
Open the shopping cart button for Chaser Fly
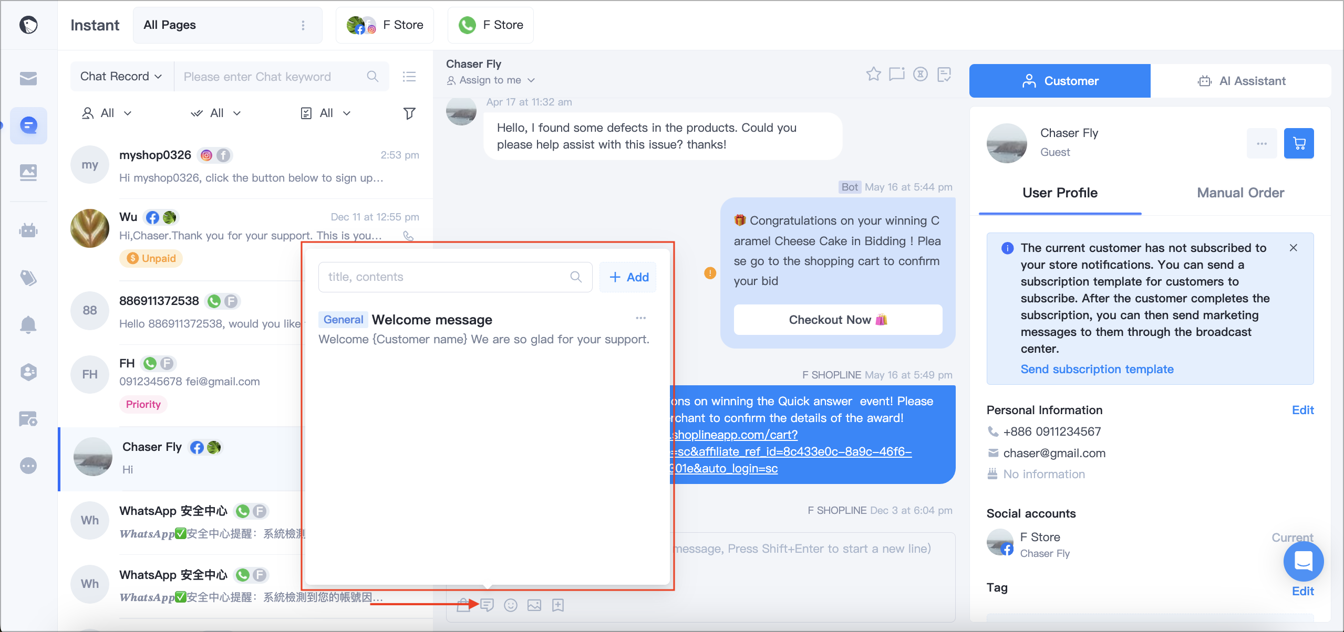(1299, 143)
